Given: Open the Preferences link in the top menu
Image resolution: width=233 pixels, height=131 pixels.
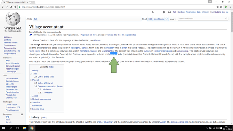Looking at the screenshot, I should click(x=191, y=12).
